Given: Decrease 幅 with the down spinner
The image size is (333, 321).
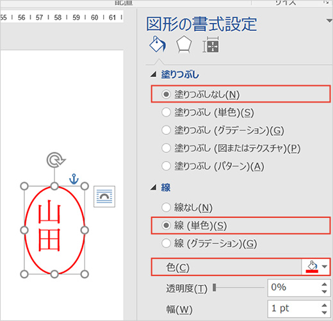Looking at the screenshot, I should pos(325,313).
